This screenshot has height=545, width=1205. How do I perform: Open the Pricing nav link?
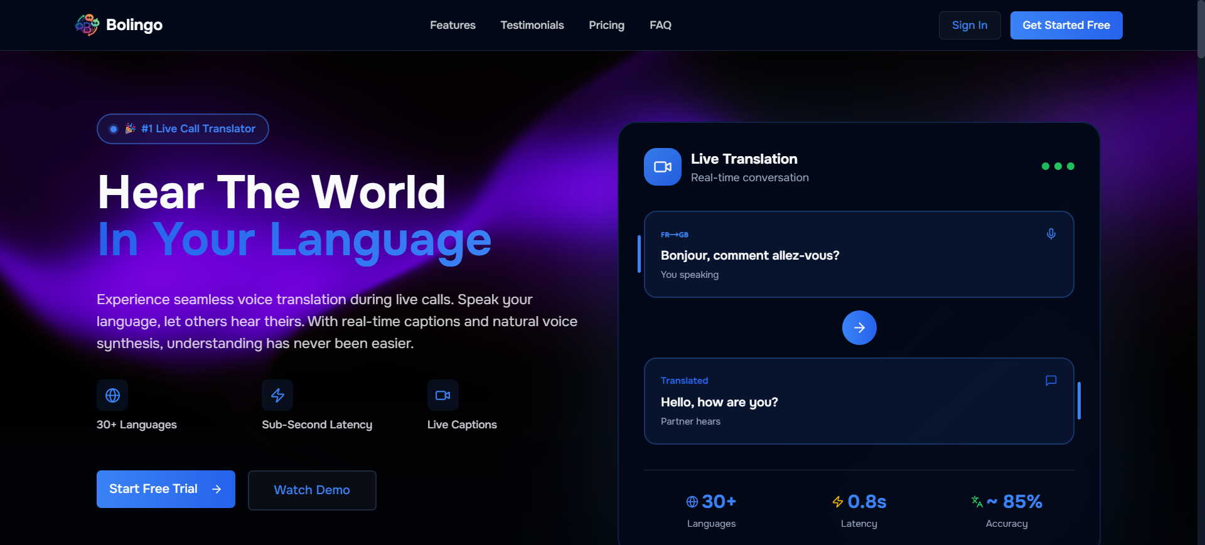coord(606,25)
